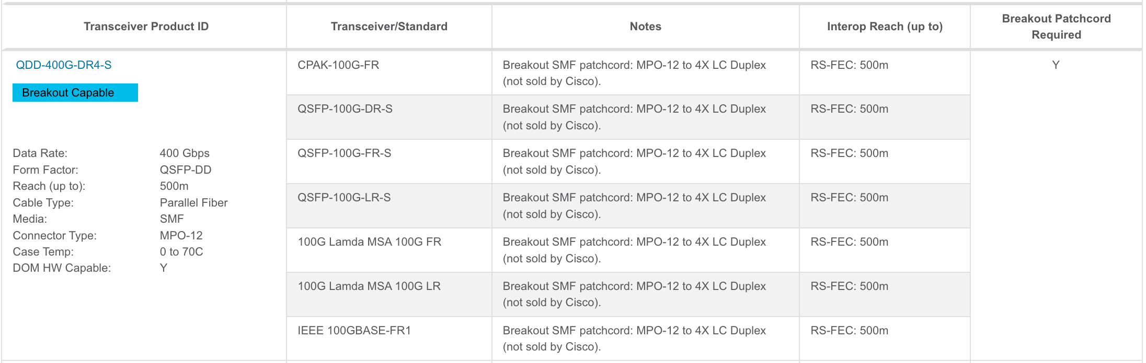Click the Y under Breakout Patchcord Required

tap(1056, 65)
